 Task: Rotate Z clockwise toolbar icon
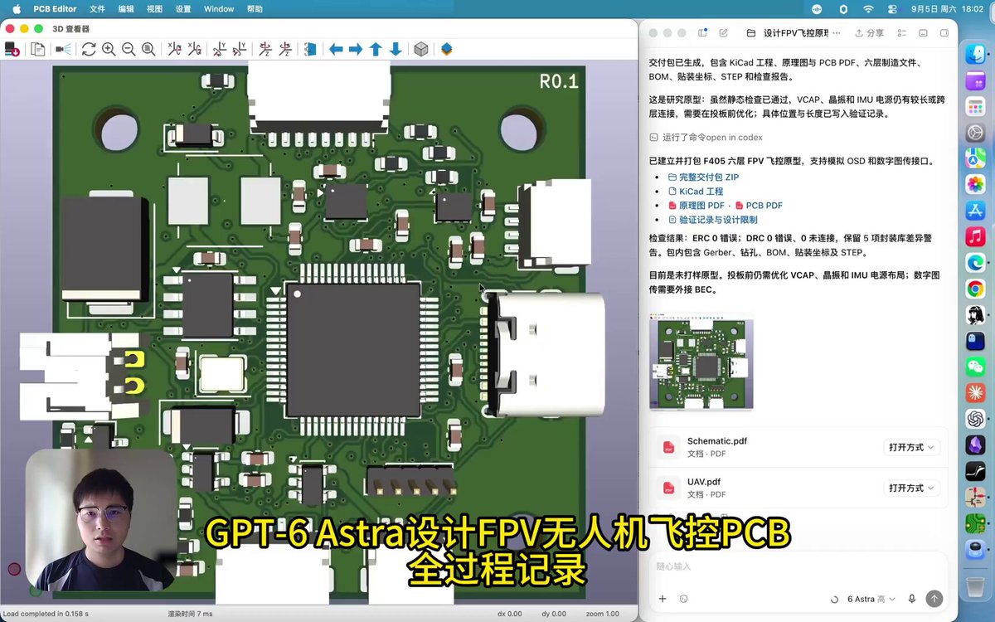tap(265, 49)
